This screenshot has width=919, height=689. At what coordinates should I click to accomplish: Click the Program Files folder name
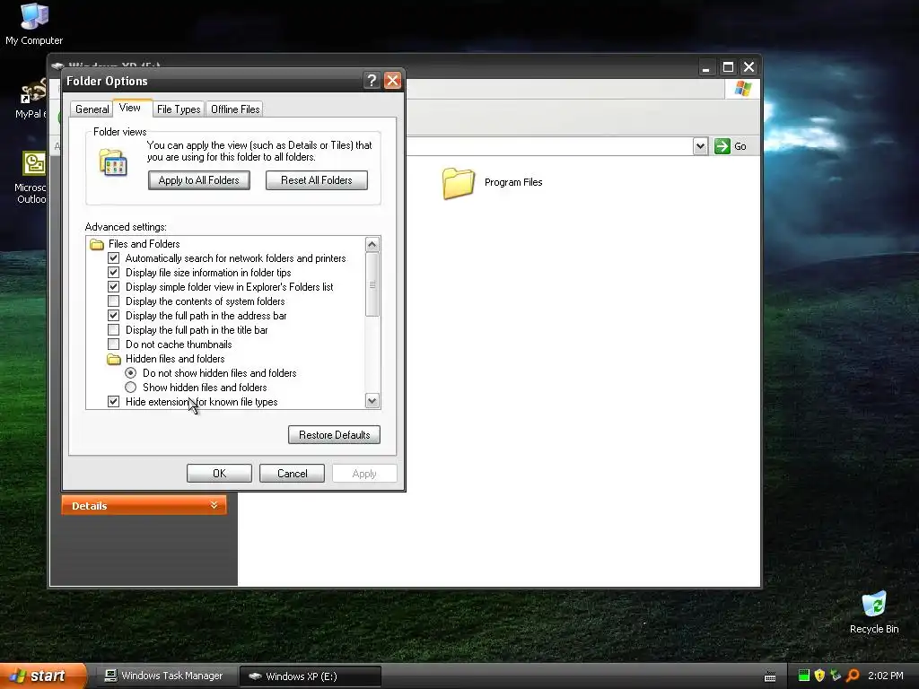[513, 182]
